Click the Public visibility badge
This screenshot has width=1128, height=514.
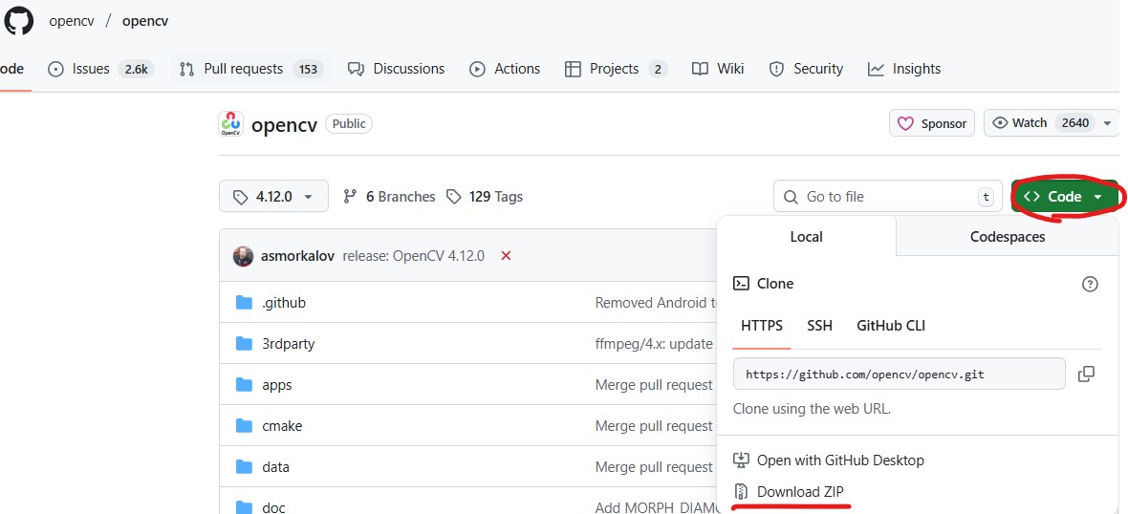(x=349, y=123)
